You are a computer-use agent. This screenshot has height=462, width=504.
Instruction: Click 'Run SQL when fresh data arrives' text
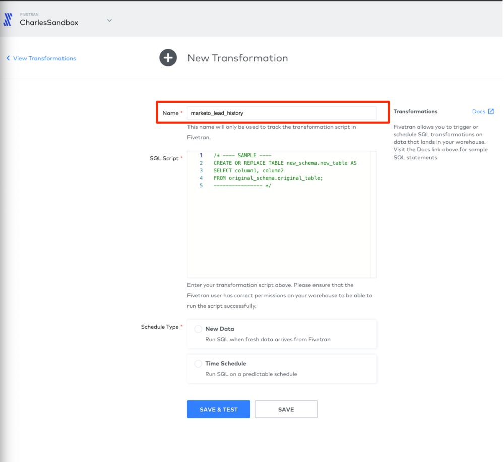268,339
